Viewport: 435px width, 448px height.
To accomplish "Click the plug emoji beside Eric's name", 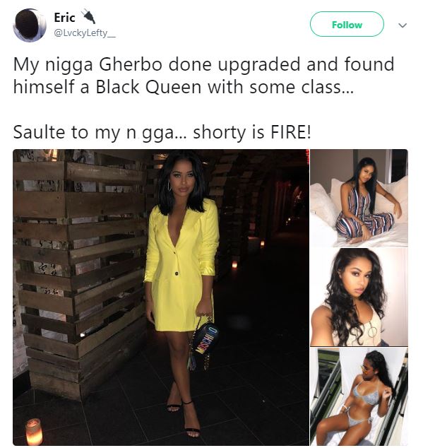I will 88,16.
